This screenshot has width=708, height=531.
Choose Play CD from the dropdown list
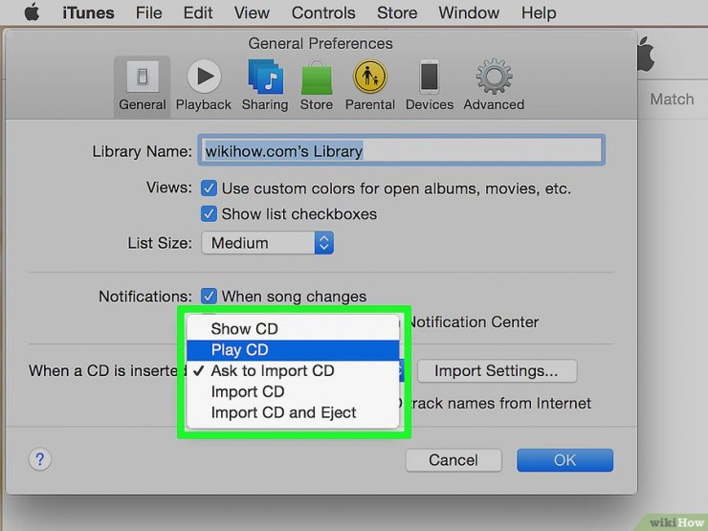click(293, 350)
